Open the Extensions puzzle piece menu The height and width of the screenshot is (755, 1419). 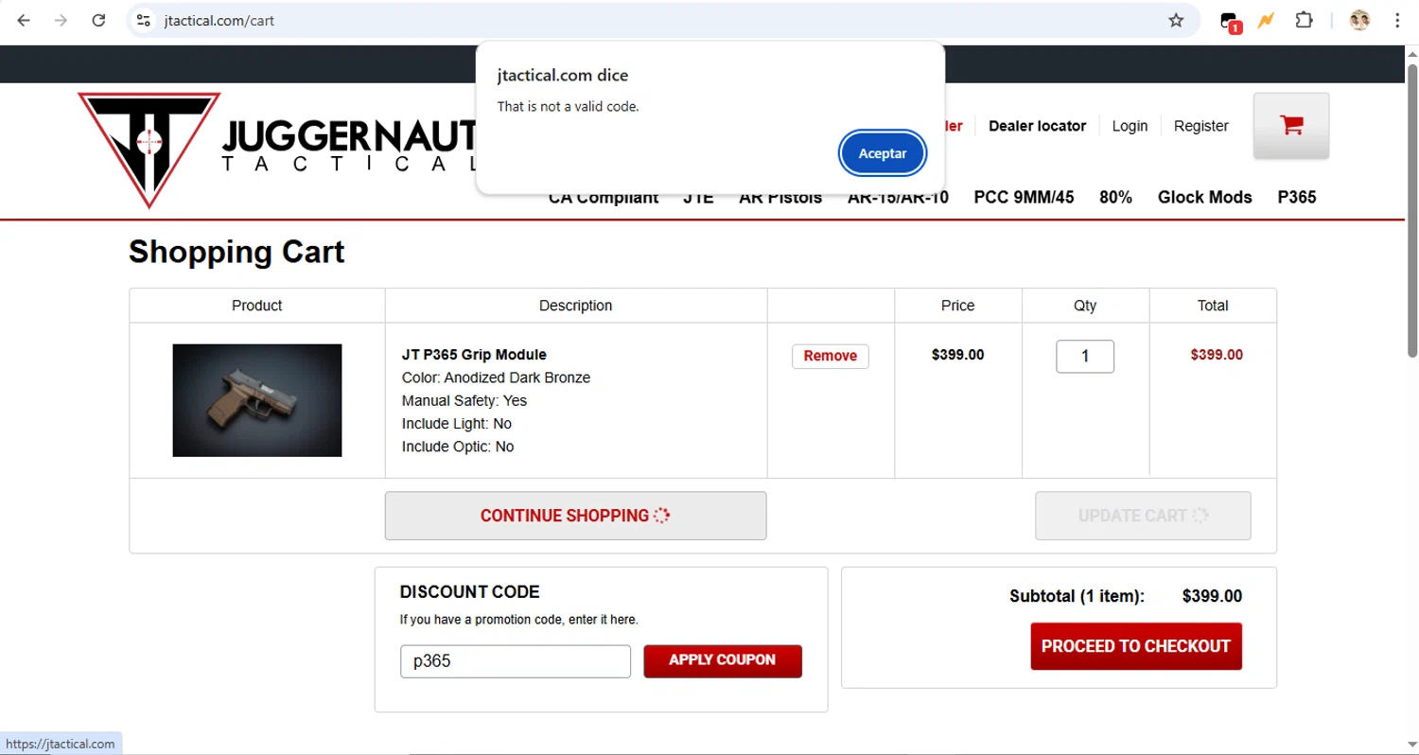pyautogui.click(x=1304, y=20)
